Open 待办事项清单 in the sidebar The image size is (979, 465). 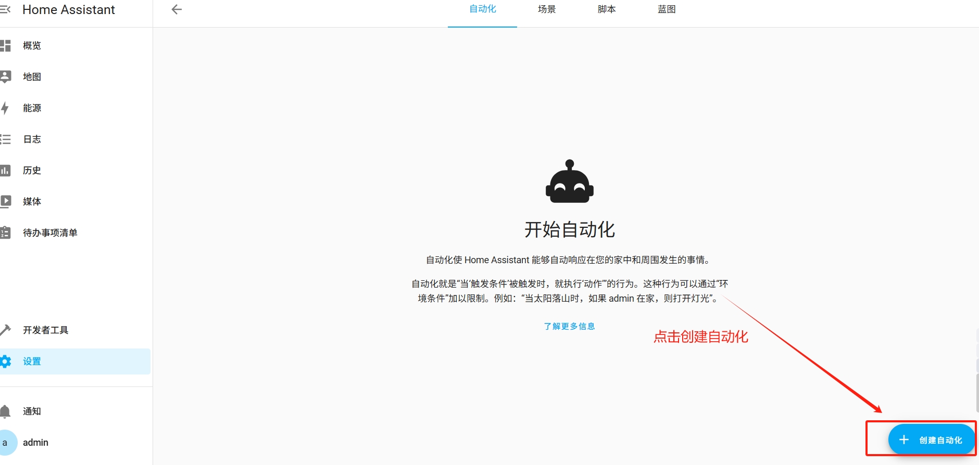click(75, 233)
